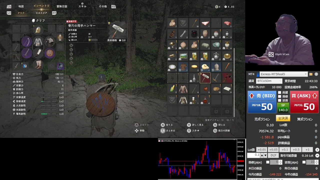Select the corn item in inventory
The width and height of the screenshot is (320, 180).
tap(172, 89)
